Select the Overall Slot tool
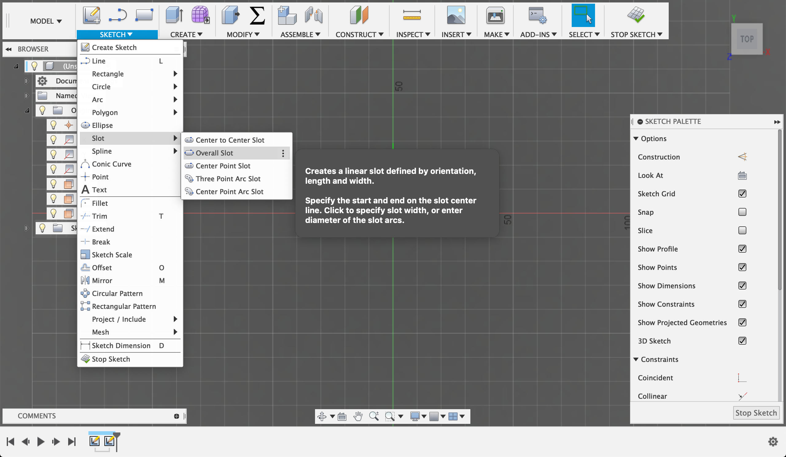 coord(214,152)
